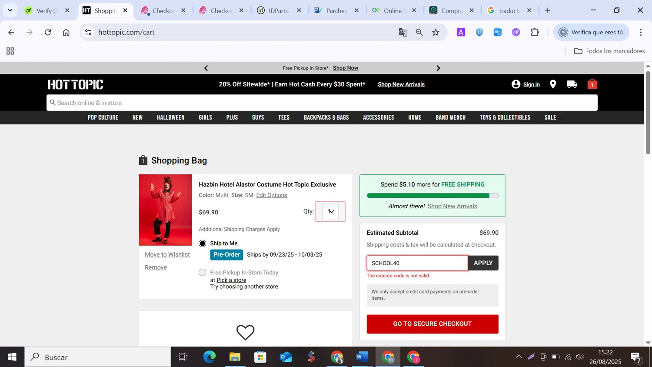This screenshot has width=652, height=367.
Task: Open the browser home page button
Action: 66,32
